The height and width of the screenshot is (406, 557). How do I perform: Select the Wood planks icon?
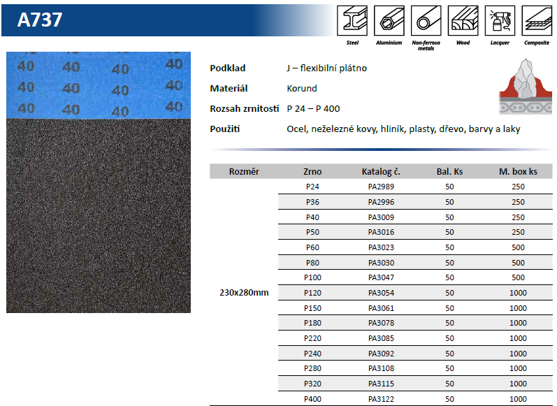(x=463, y=20)
